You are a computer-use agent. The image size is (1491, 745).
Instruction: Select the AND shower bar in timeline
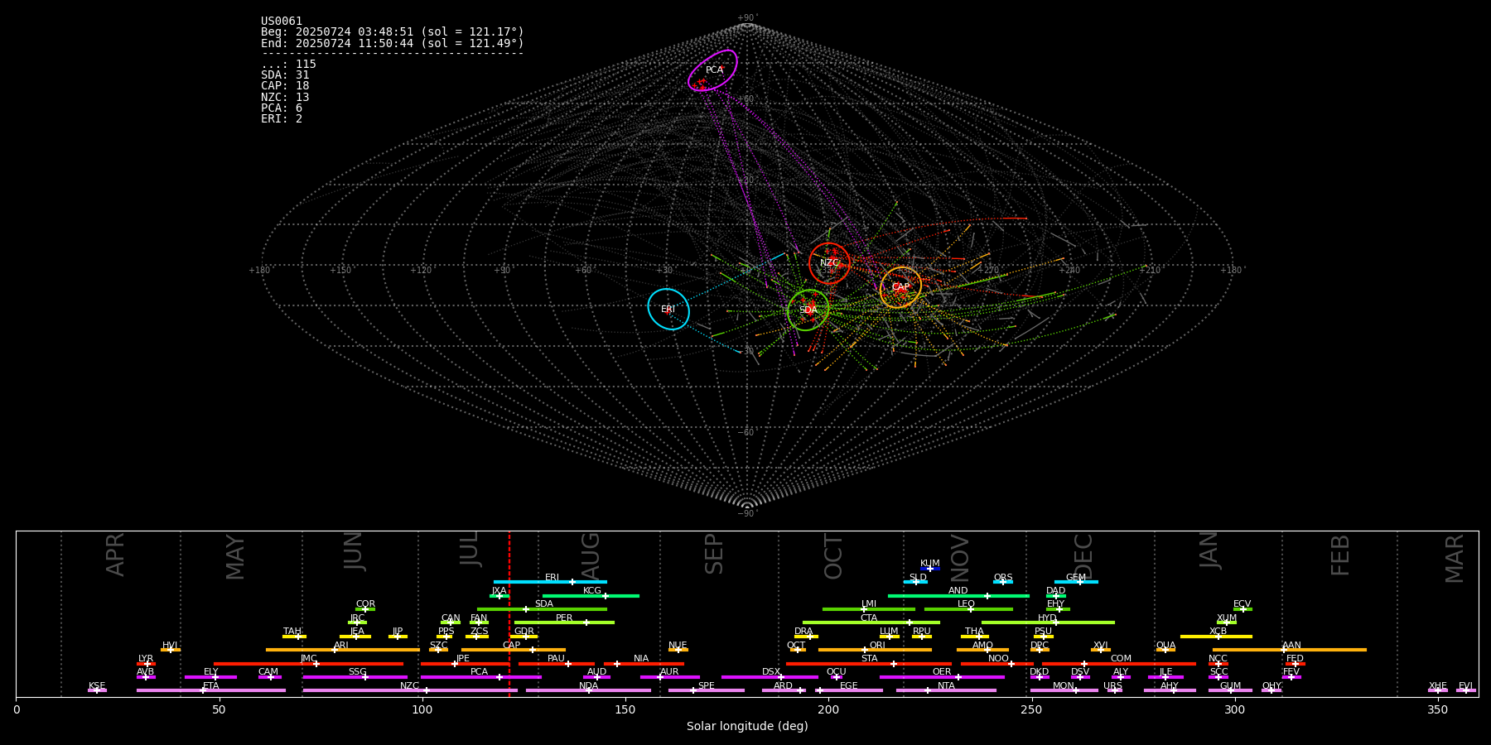coord(958,596)
